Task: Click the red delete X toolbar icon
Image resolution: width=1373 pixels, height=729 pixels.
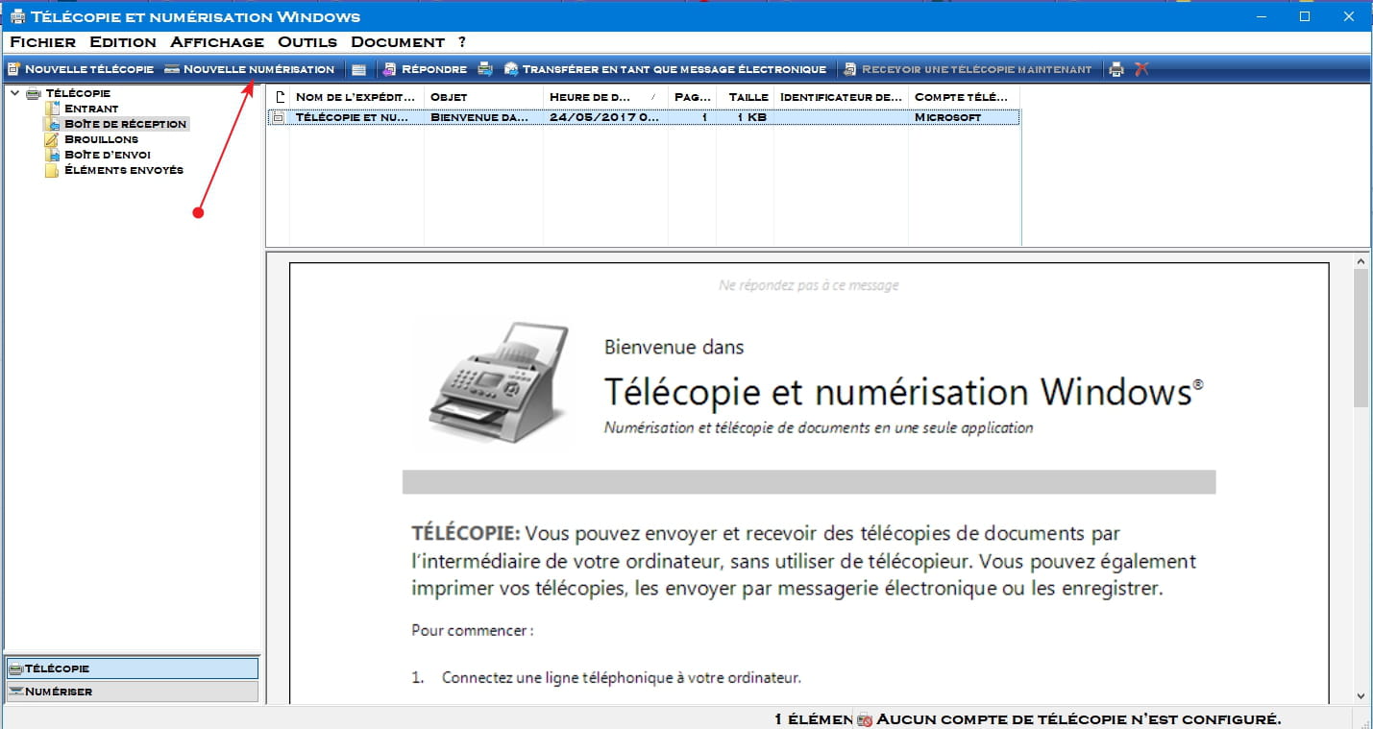Action: tap(1141, 69)
